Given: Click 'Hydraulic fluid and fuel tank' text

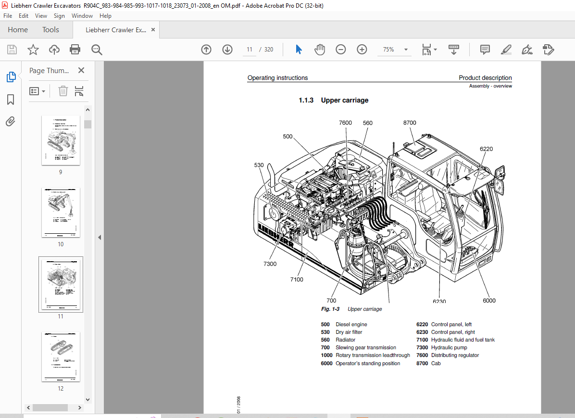Looking at the screenshot, I should tap(463, 340).
